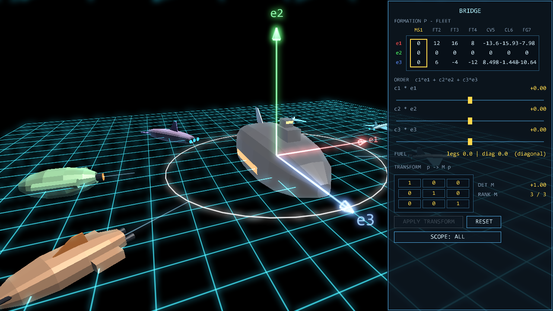553x311 pixels.
Task: Click the c3 * e3 value +0.00
Action: pos(538,130)
